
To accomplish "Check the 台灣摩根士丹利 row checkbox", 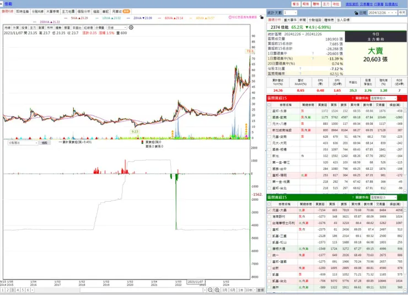I will (x=269, y=223).
